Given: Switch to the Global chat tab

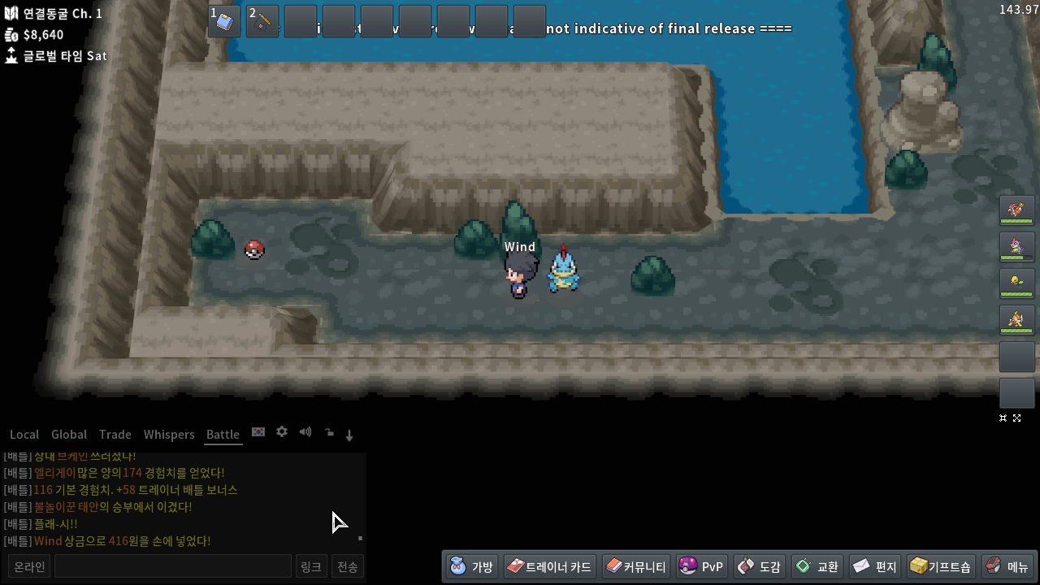Looking at the screenshot, I should (69, 435).
